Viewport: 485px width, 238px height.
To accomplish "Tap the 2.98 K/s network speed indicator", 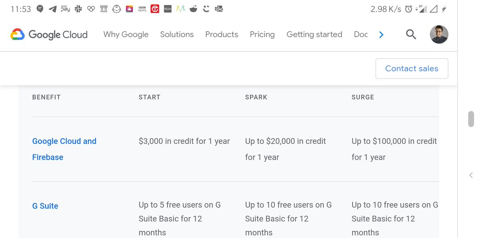I will 386,9.
